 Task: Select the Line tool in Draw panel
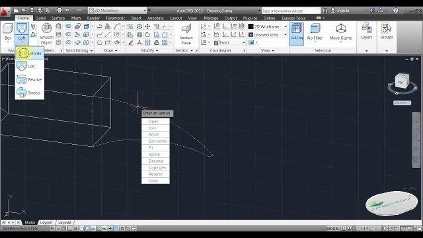108,34
